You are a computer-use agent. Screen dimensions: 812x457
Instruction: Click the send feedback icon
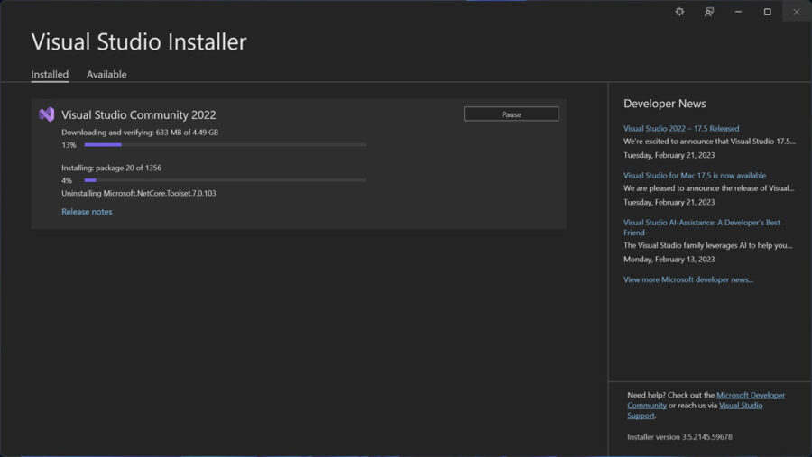pos(709,12)
